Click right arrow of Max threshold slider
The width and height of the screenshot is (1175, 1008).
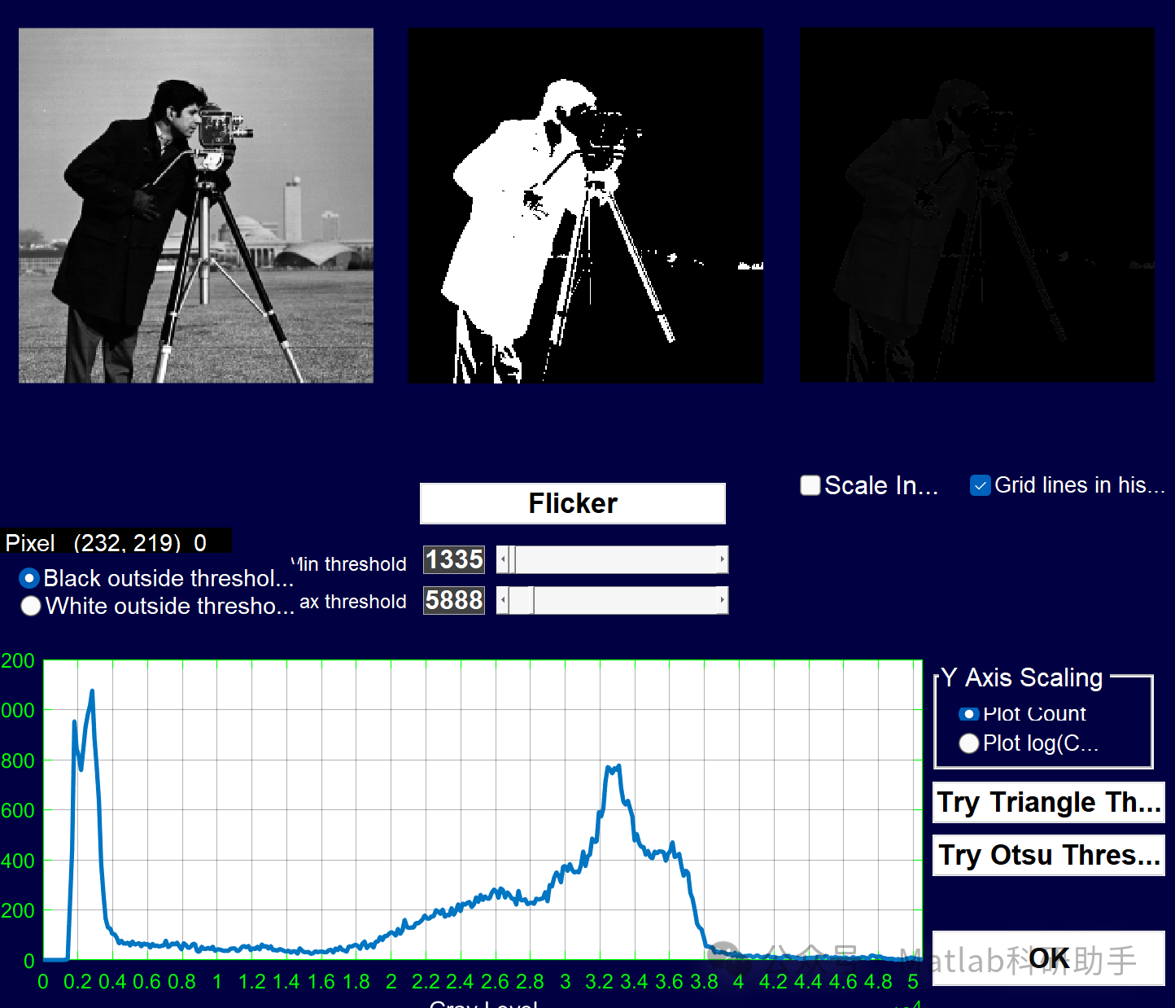coord(722,600)
